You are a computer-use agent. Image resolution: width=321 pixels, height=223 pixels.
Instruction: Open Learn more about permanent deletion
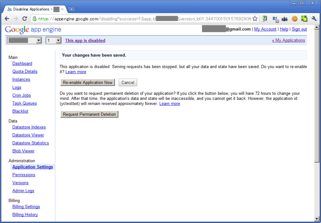169,104
